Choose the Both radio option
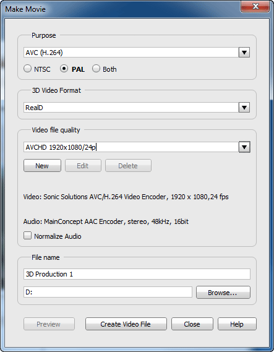The image size is (274, 352). click(x=96, y=69)
